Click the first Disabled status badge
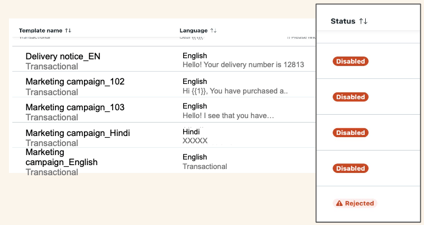 (351, 62)
